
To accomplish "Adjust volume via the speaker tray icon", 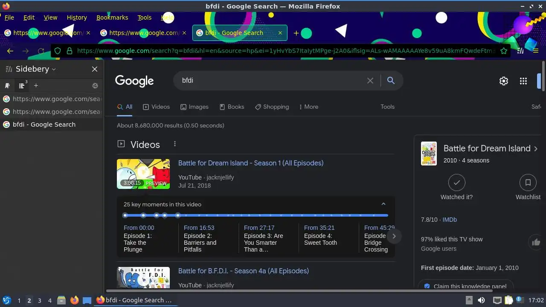I will click(x=481, y=300).
